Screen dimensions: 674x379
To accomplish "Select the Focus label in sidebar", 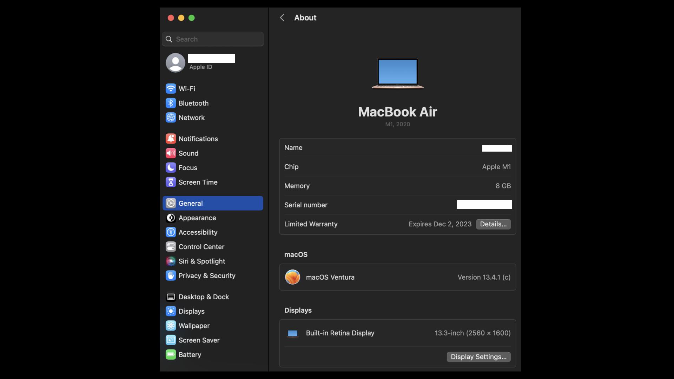I will click(188, 168).
